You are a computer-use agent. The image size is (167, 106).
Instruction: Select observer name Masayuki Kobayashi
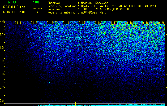coord(95,3)
